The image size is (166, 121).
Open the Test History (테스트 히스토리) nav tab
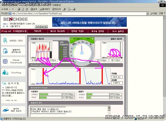57,31
